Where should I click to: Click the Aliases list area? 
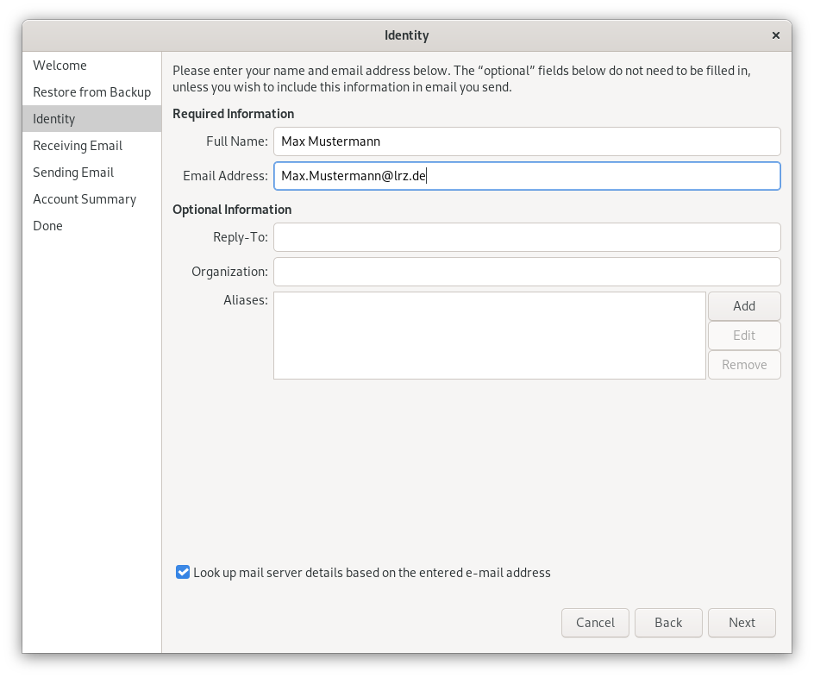(x=489, y=336)
